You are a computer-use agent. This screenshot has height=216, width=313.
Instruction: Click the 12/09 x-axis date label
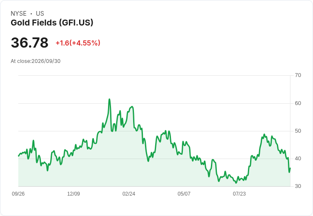[74, 193]
